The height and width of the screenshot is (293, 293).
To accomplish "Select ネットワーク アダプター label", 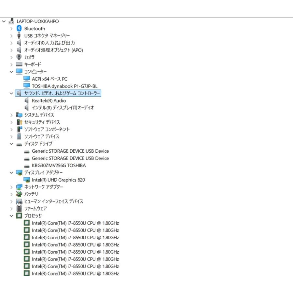I will point(44,187).
